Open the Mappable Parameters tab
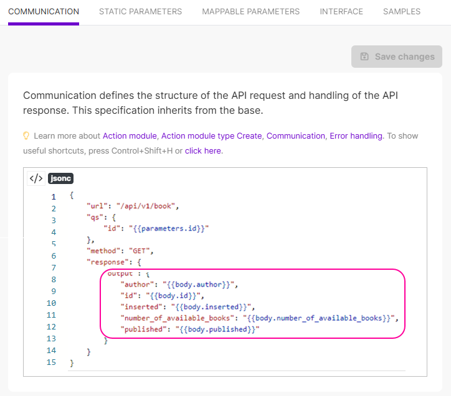This screenshot has width=451, height=396. tap(250, 11)
